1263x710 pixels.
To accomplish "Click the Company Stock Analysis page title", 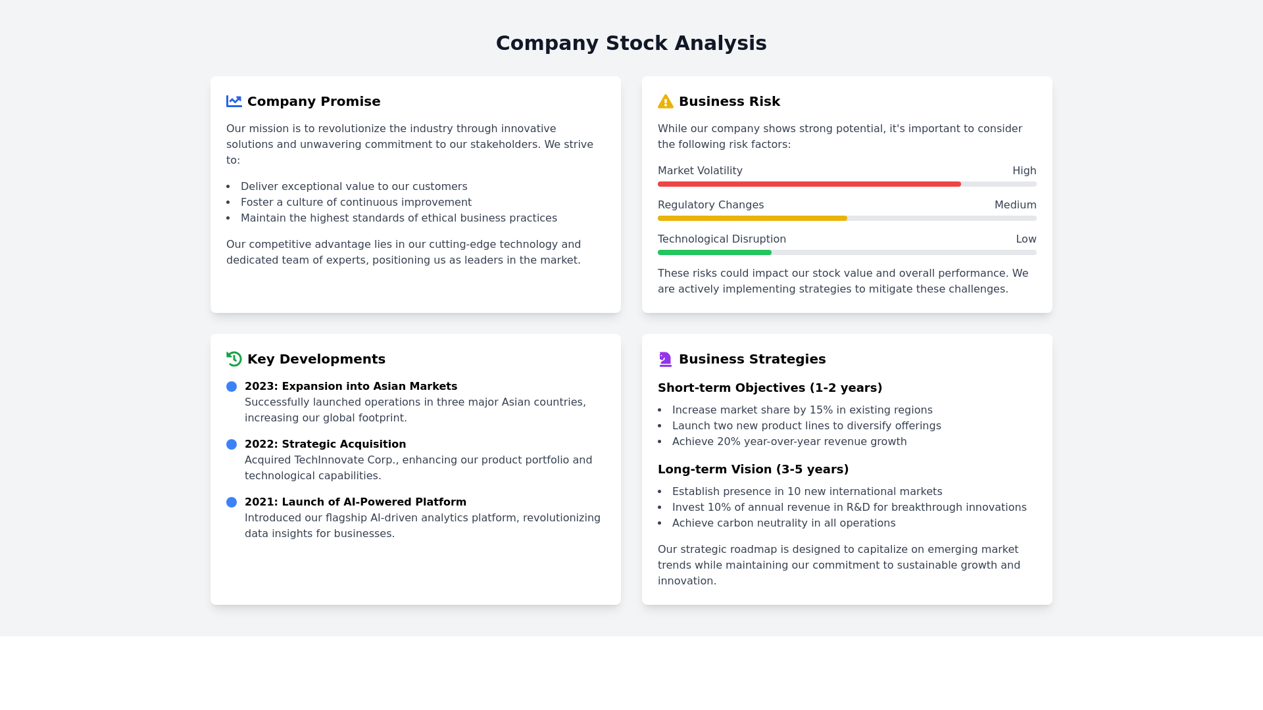I will coord(631,43).
